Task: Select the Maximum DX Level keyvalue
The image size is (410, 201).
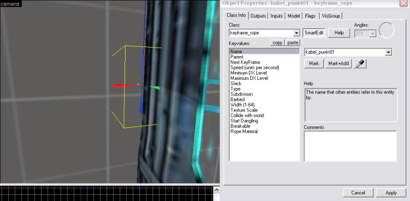Action: click(x=264, y=78)
